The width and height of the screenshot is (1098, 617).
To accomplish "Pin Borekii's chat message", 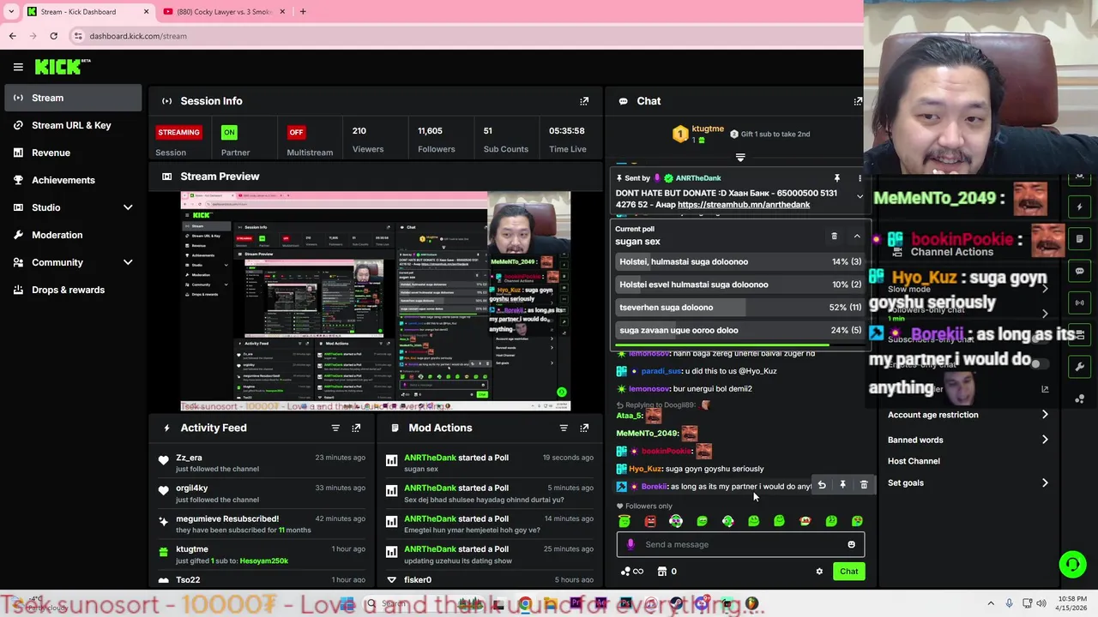I will [x=842, y=485].
